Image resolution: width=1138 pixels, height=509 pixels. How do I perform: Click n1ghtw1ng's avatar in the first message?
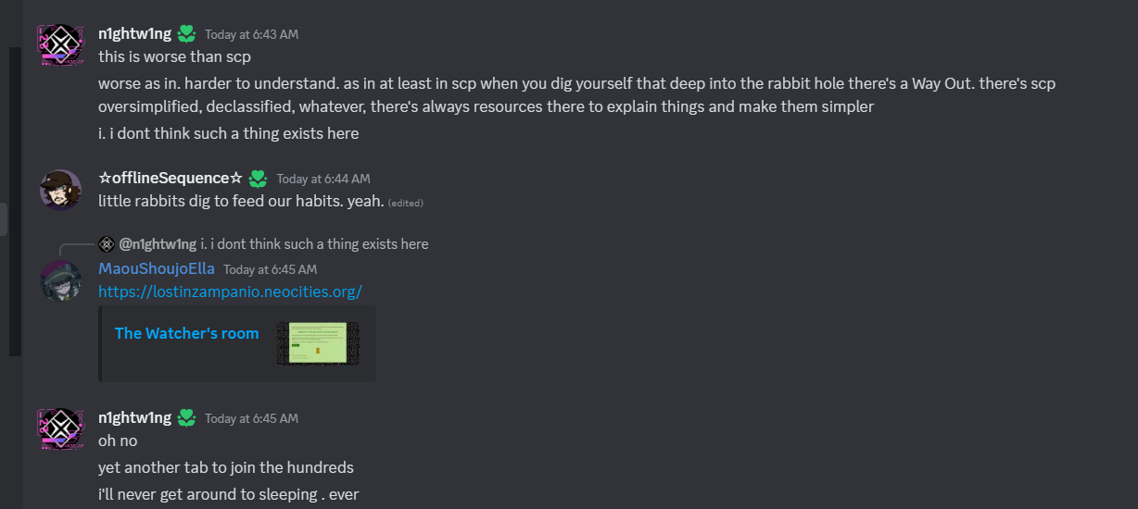[x=60, y=43]
